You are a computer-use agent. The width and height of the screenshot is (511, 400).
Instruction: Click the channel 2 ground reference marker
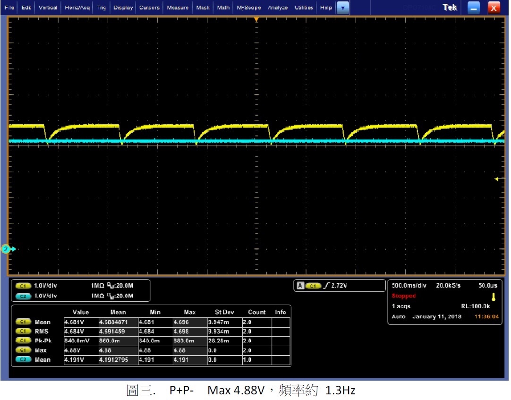[x=7, y=249]
